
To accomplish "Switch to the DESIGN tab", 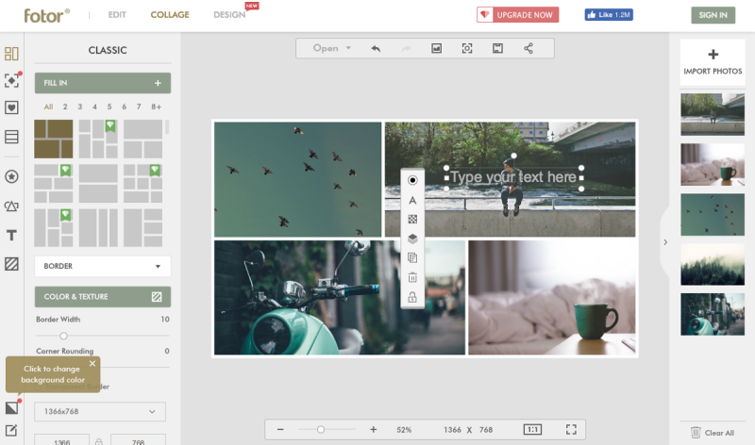I will [229, 15].
